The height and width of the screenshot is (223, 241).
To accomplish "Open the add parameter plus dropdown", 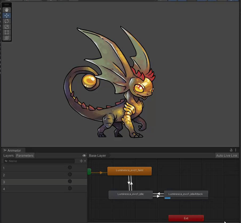I will click(83, 161).
